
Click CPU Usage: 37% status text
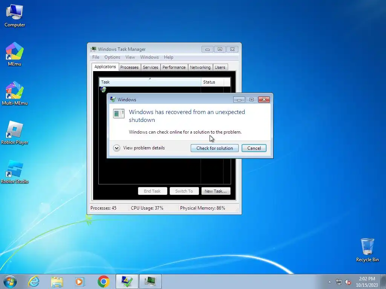coord(147,208)
